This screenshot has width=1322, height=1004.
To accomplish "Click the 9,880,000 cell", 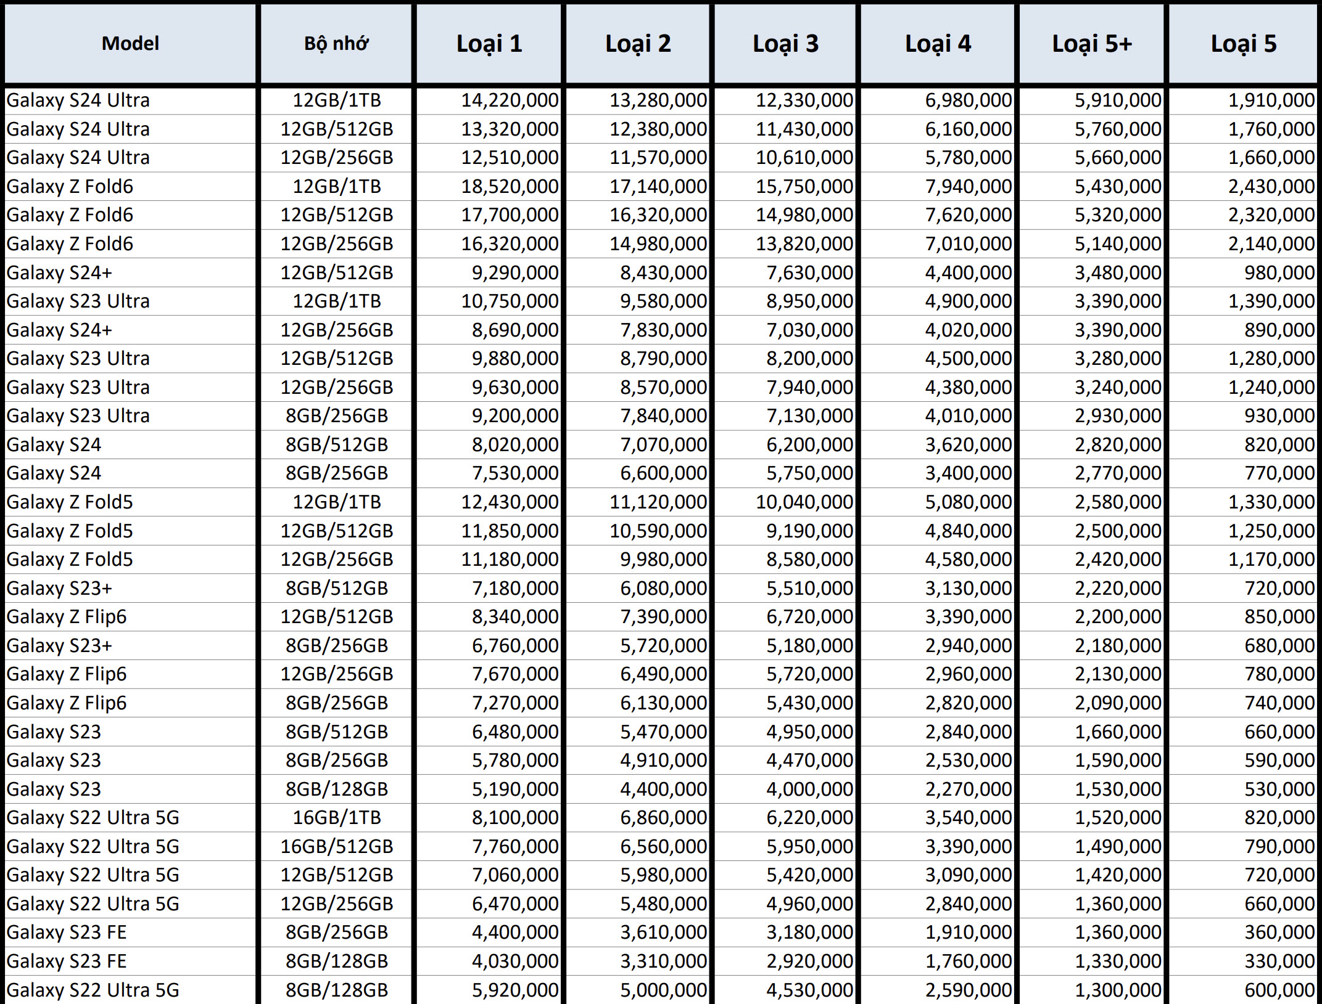I will (x=489, y=359).
